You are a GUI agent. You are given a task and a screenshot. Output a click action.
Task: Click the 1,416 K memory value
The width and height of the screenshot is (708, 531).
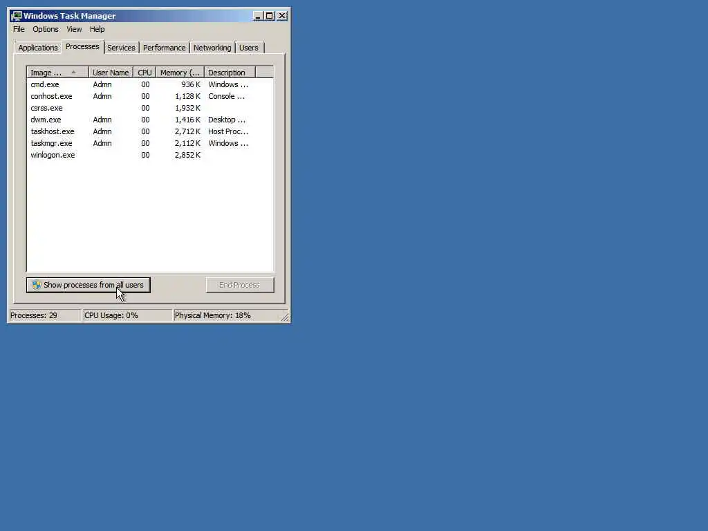pos(187,120)
